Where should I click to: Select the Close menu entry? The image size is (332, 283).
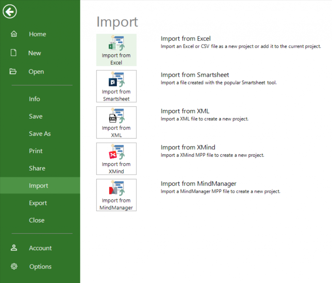pyautogui.click(x=37, y=220)
